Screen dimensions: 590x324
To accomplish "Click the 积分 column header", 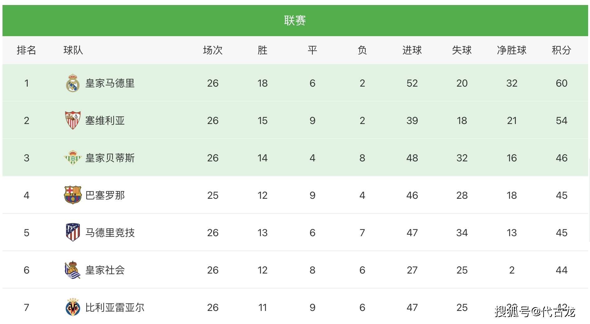I will coord(561,50).
